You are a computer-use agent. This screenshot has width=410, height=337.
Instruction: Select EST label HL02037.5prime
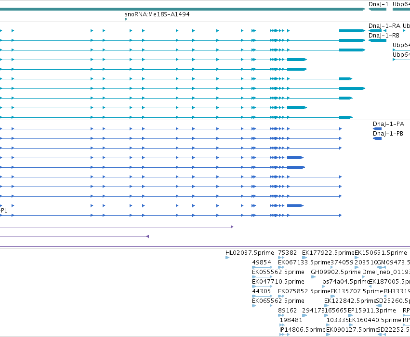point(250,253)
